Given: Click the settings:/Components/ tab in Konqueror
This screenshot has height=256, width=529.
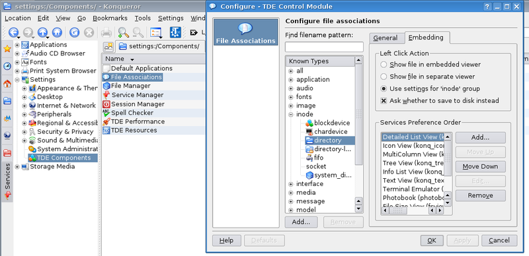Looking at the screenshot, I should 159,46.
